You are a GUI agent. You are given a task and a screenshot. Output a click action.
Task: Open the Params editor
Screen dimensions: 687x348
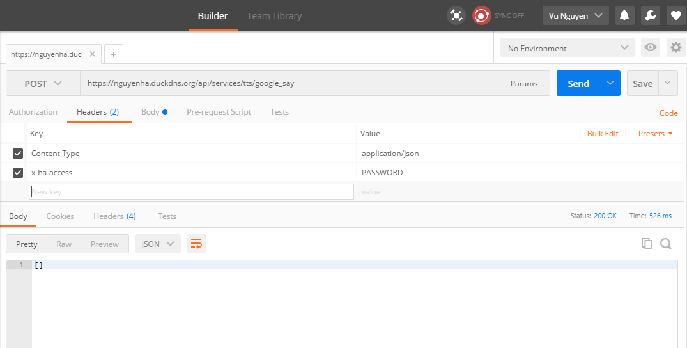523,83
